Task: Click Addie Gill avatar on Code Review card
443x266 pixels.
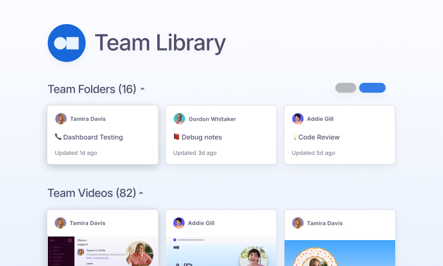Action: pos(297,119)
